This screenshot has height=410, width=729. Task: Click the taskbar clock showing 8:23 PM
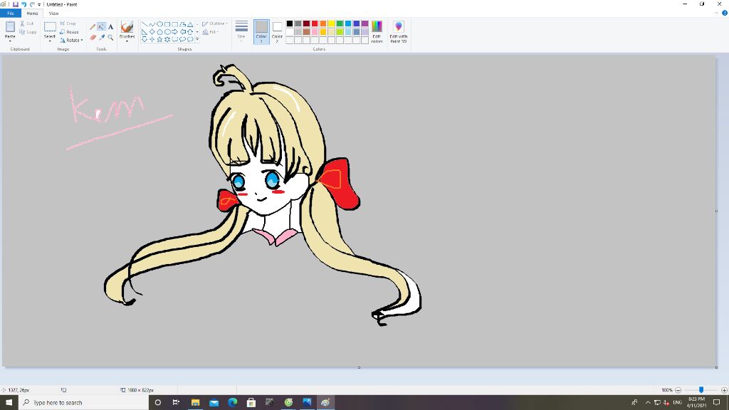[x=696, y=403]
